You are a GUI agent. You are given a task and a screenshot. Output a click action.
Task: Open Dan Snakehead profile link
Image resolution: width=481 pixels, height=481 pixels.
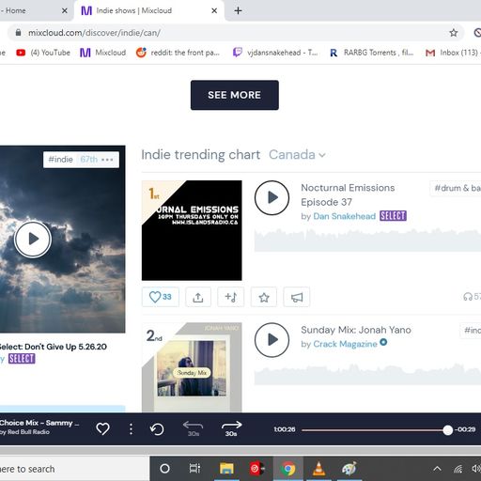pos(344,216)
